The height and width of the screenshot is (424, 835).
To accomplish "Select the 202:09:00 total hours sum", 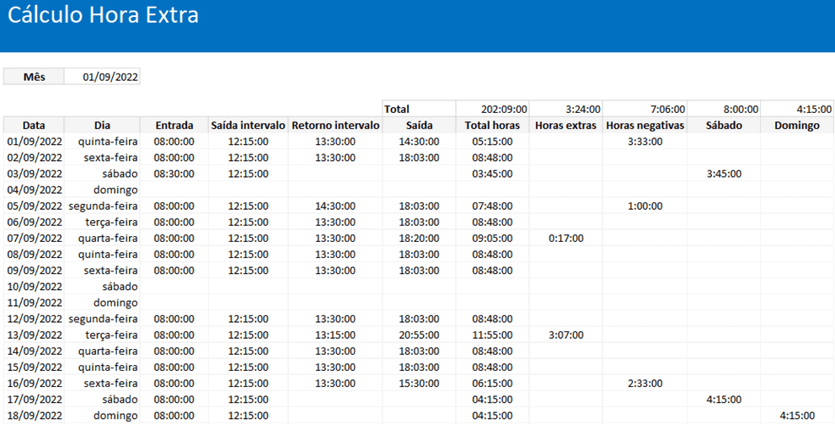I will pos(493,109).
